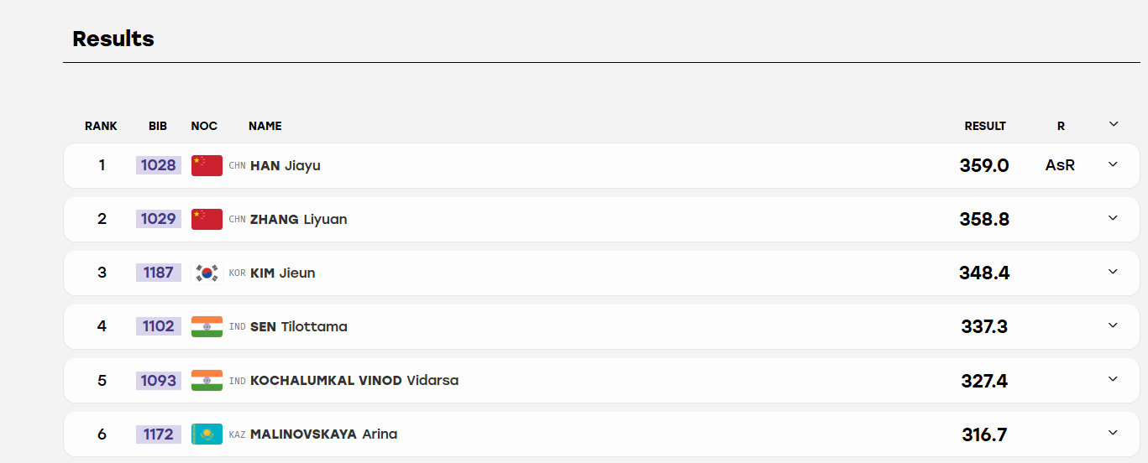Open athlete name KIM Jieun
The height and width of the screenshot is (463, 1148).
283,273
